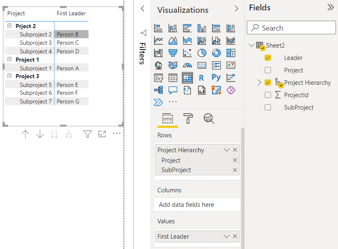Select the 100% stacked bar chart visual
The height and width of the screenshot is (249, 338).
(216, 28)
